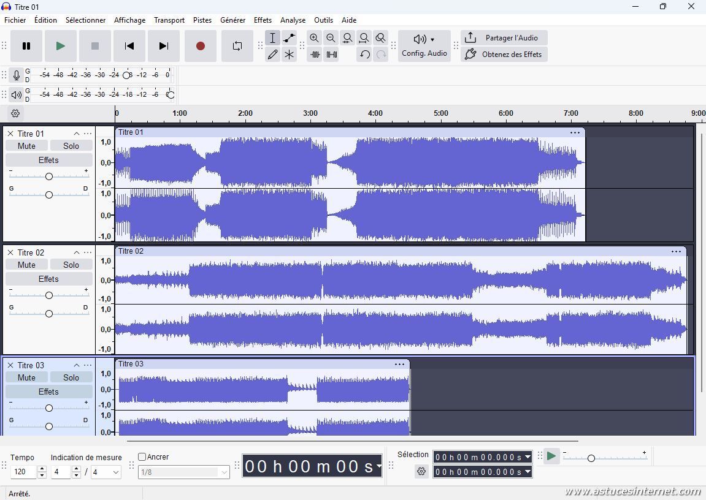Image resolution: width=706 pixels, height=500 pixels.
Task: Click the Partager l'Audio button
Action: tap(504, 38)
